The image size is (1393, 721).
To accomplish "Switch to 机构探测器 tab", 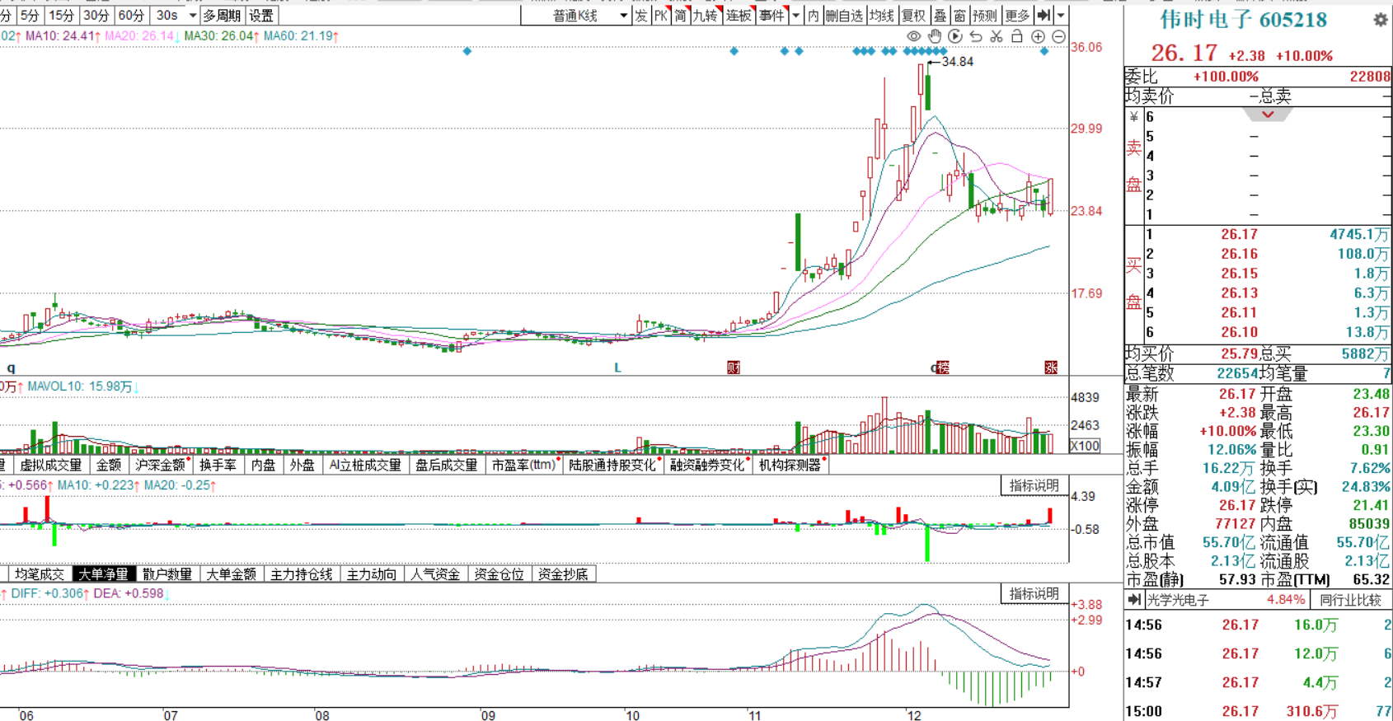I will [x=790, y=465].
